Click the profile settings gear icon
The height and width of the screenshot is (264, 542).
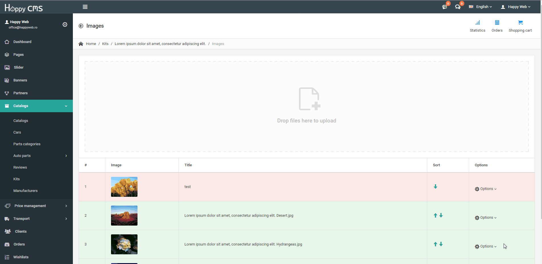65,24
